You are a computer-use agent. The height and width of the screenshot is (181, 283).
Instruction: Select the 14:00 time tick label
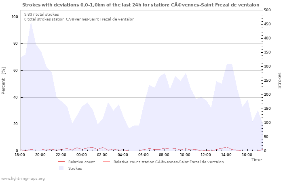(x=226, y=154)
